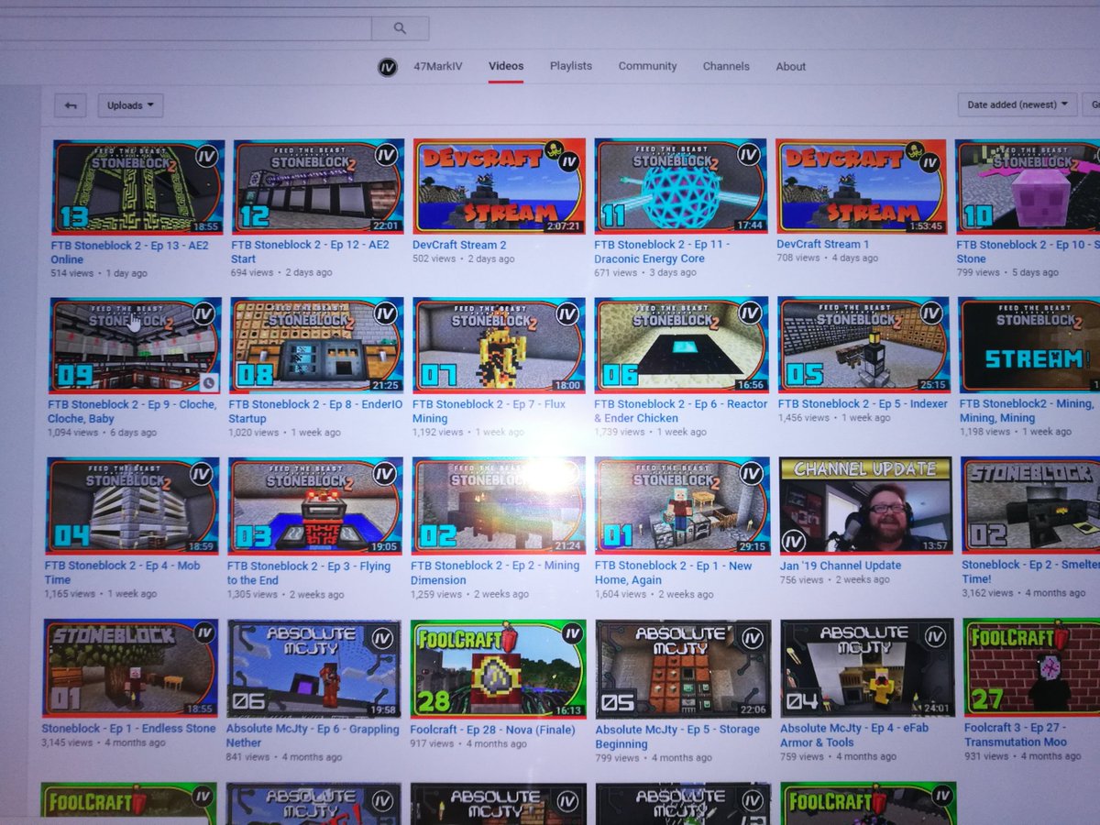Click title Absolute McJty - Ep 5 - Storage Beginning

click(677, 737)
